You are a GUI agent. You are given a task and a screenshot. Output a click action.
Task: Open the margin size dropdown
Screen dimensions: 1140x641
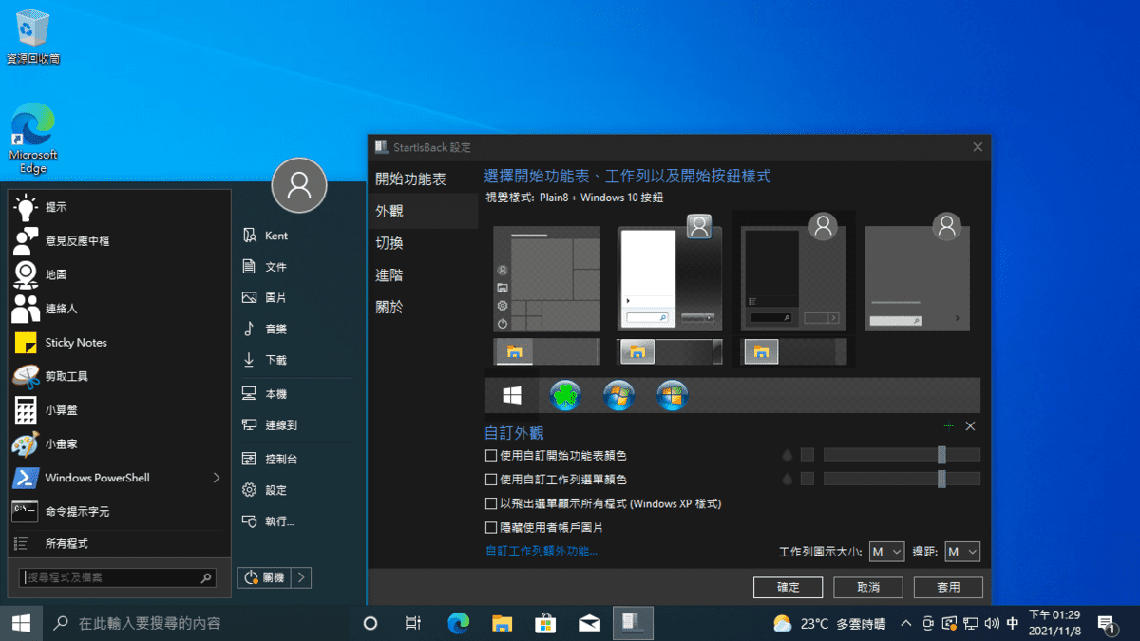tap(961, 552)
